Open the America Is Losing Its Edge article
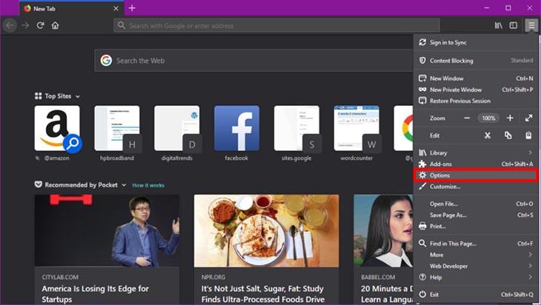Viewport: 541px width, 305px height. [x=107, y=249]
